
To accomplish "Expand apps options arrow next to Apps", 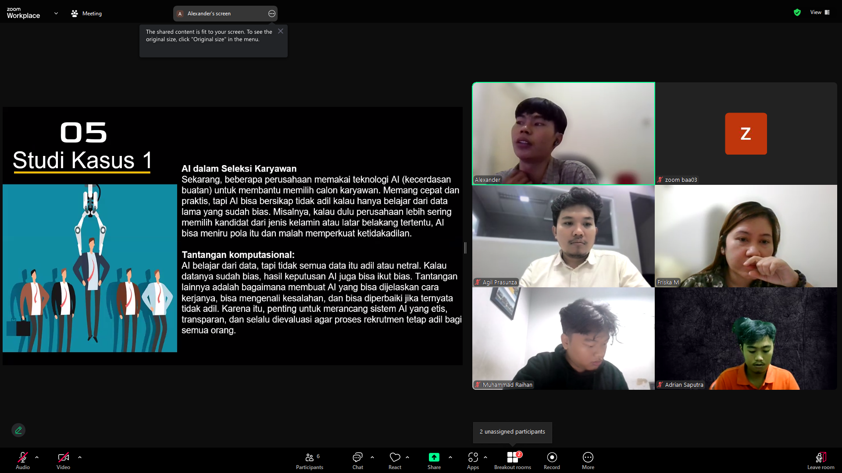I will click(485, 457).
